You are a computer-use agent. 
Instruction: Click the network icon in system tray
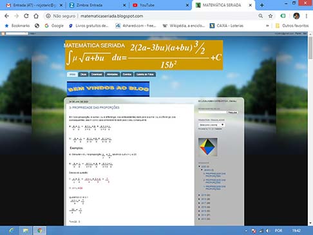coord(261,230)
